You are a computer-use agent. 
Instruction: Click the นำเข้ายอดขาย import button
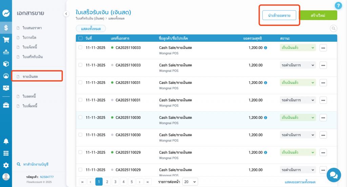[x=279, y=16]
